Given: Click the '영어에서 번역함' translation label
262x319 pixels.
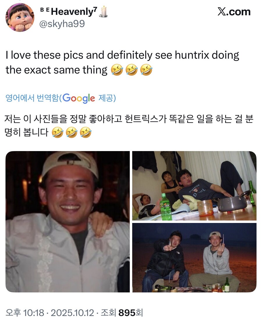Looking at the screenshot, I should tap(32, 98).
